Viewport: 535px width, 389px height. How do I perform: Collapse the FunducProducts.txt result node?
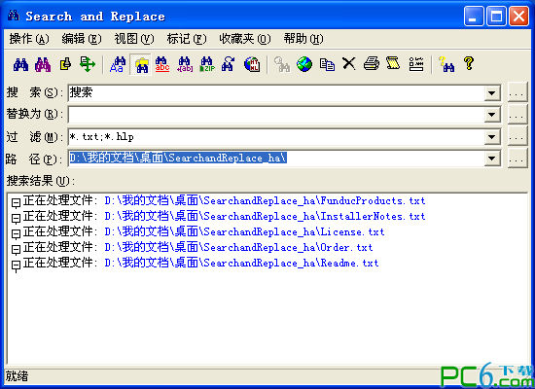(16, 203)
